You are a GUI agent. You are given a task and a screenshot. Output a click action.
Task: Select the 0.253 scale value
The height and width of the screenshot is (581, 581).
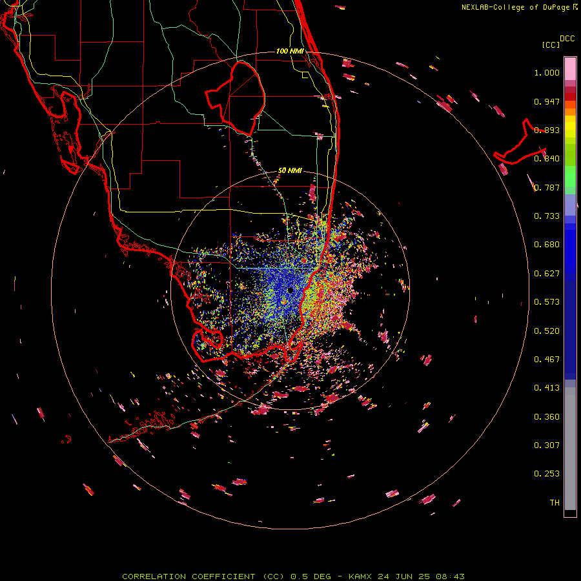point(547,474)
